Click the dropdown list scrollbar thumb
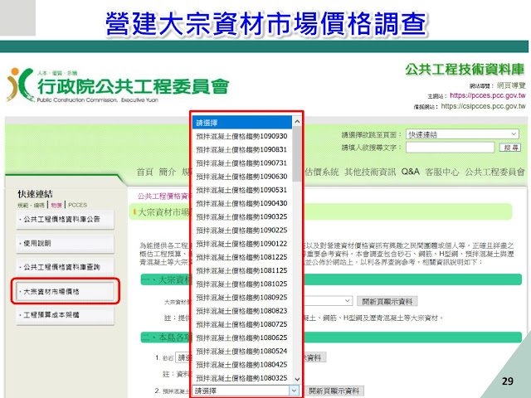 pos(297,154)
